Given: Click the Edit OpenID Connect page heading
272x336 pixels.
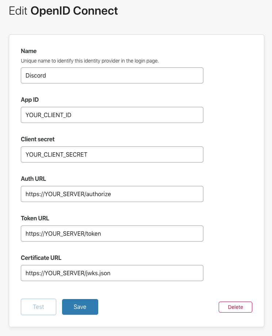Looking at the screenshot, I should (x=63, y=11).
